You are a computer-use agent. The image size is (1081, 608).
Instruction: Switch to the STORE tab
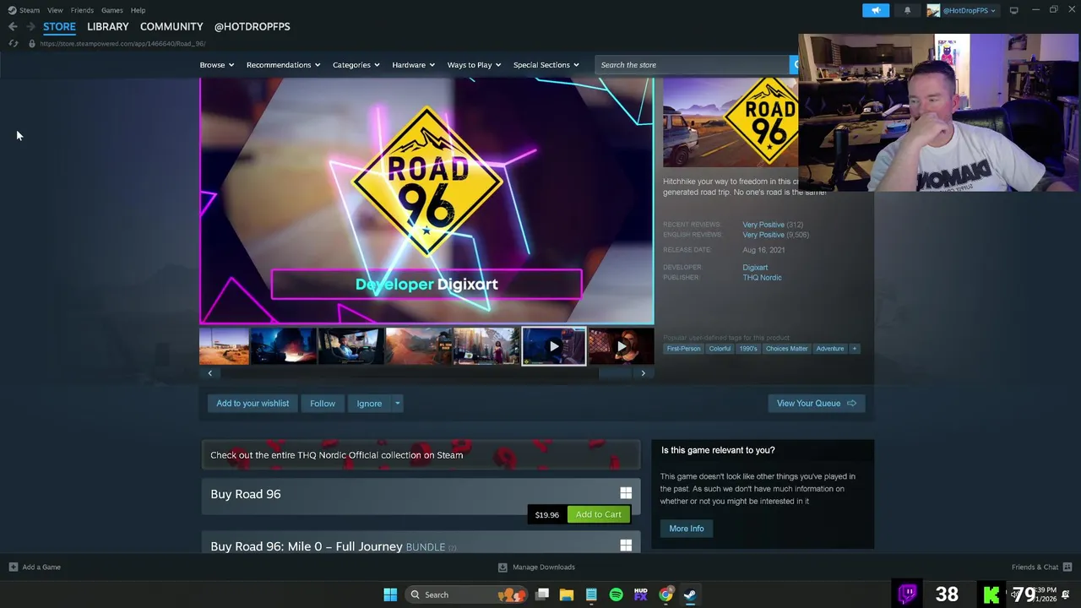pos(59,26)
